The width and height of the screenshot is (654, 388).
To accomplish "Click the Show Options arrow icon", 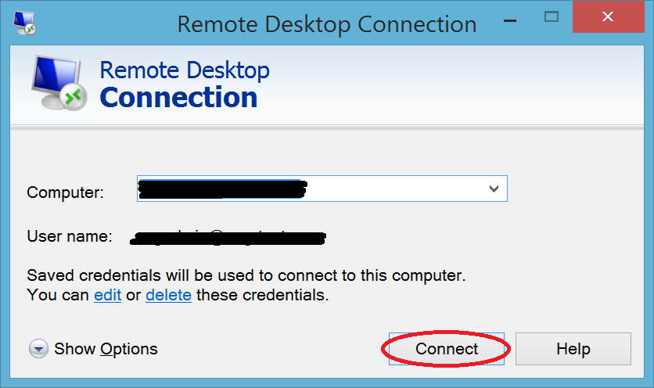I will [x=38, y=349].
